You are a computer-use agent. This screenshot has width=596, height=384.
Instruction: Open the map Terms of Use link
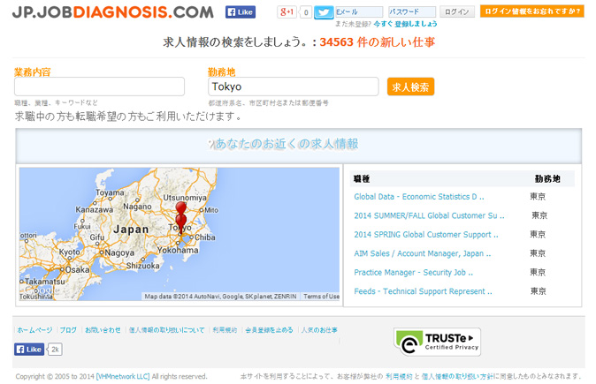tap(321, 297)
